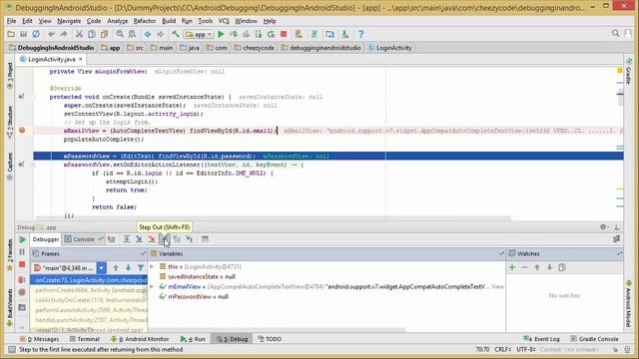Click Run to Cursor icon in debugger
639x359 pixels.
pos(190,239)
